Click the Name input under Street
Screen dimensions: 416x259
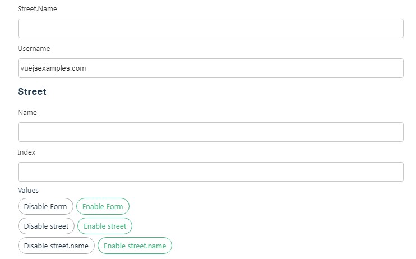pyautogui.click(x=210, y=132)
